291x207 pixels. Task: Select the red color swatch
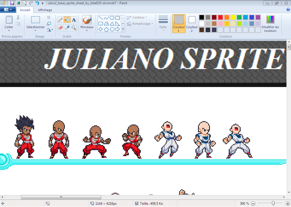click(x=220, y=17)
